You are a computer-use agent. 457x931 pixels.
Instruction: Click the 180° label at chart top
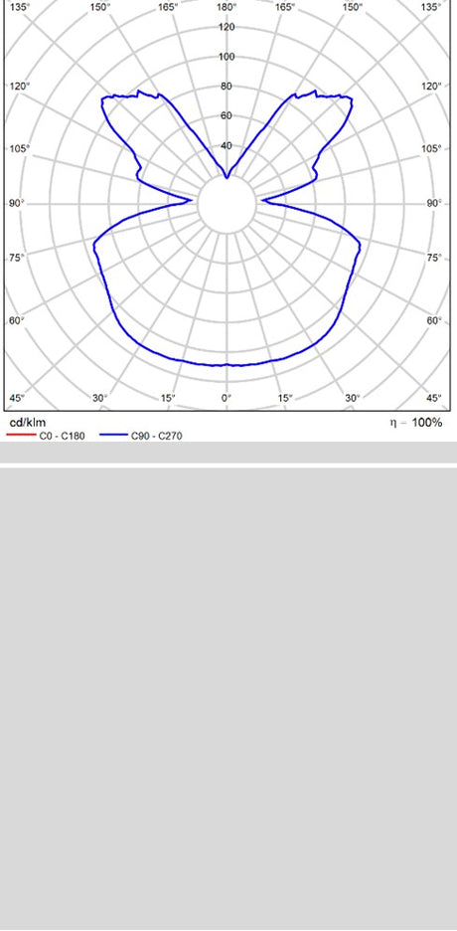(x=227, y=7)
